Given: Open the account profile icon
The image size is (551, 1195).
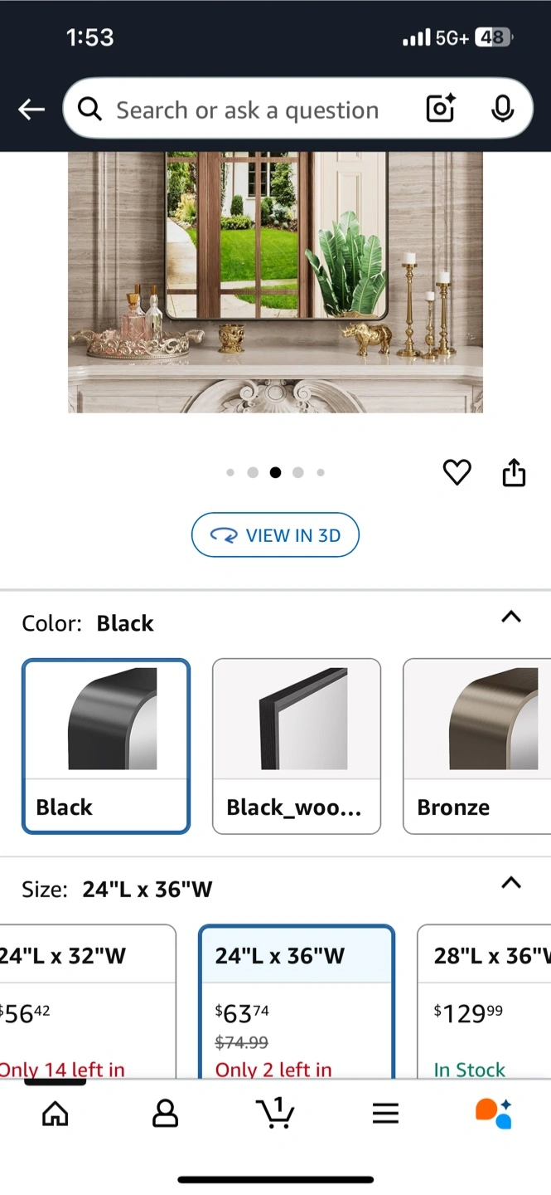Looking at the screenshot, I should tap(166, 1114).
